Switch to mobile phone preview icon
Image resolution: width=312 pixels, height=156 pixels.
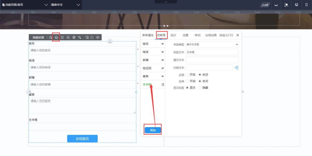click(x=306, y=5)
